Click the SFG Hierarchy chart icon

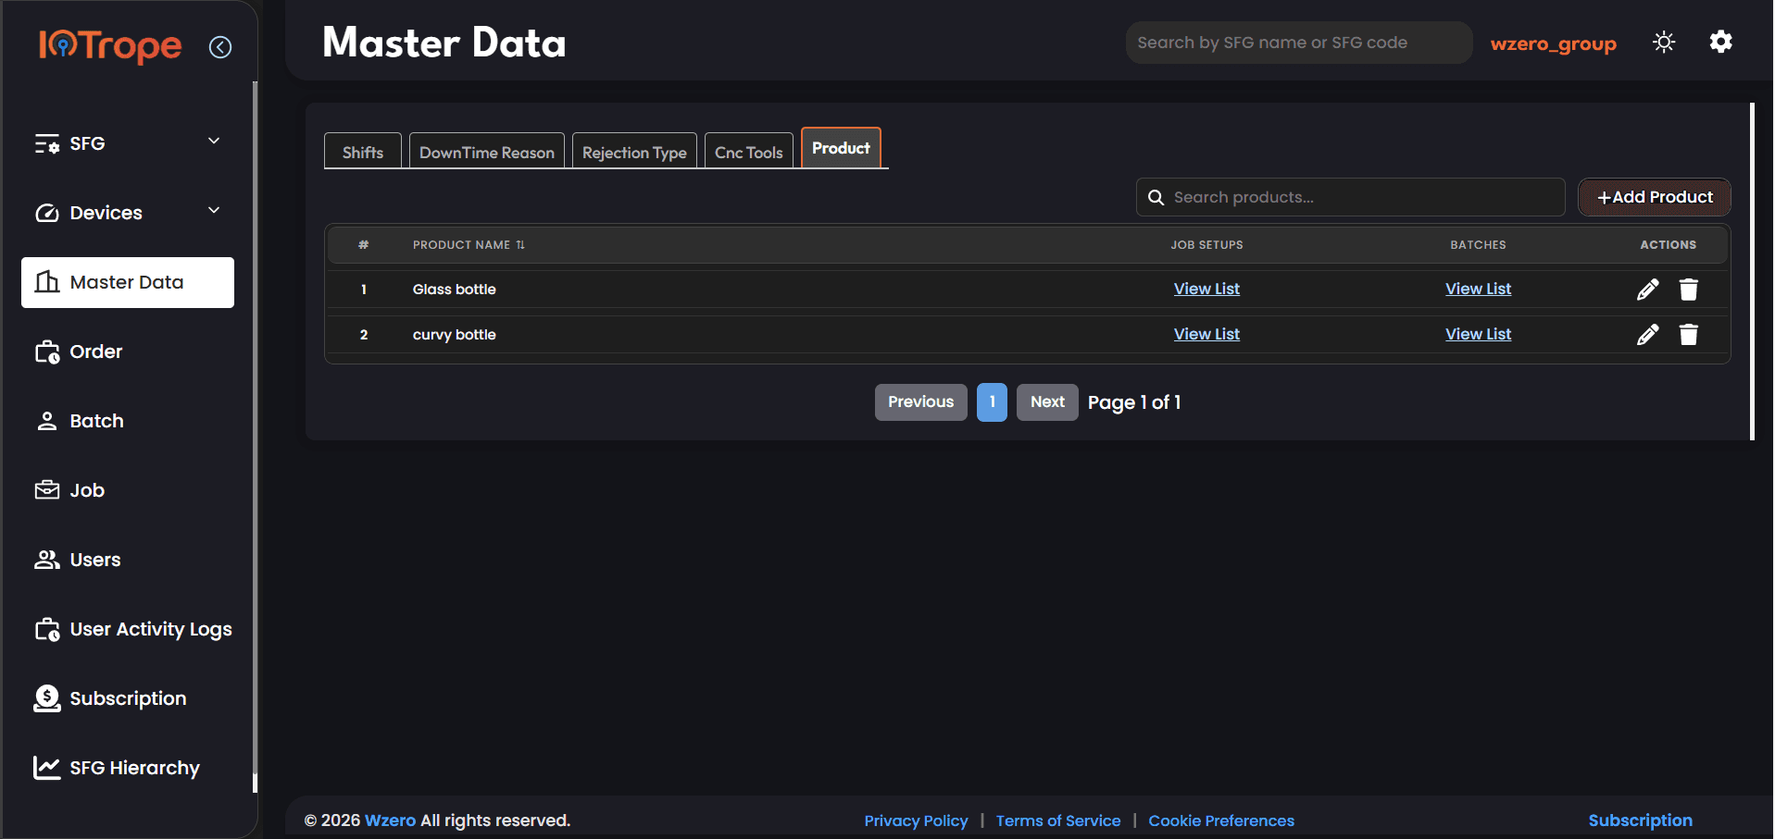[x=47, y=768]
